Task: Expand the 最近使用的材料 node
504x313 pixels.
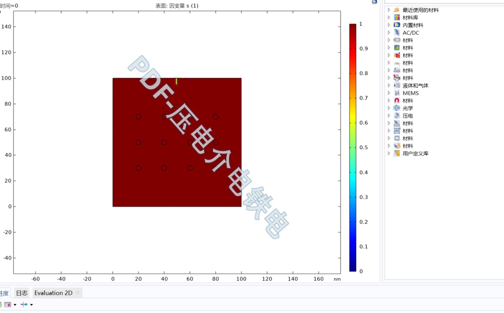Action: coord(389,10)
